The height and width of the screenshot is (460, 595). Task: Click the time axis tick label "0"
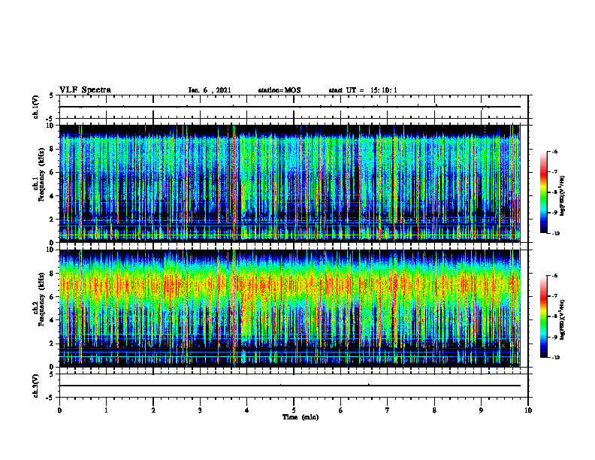pos(59,410)
